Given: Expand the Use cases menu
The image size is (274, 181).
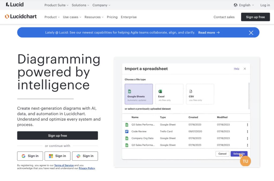Looking at the screenshot, I should (71, 17).
